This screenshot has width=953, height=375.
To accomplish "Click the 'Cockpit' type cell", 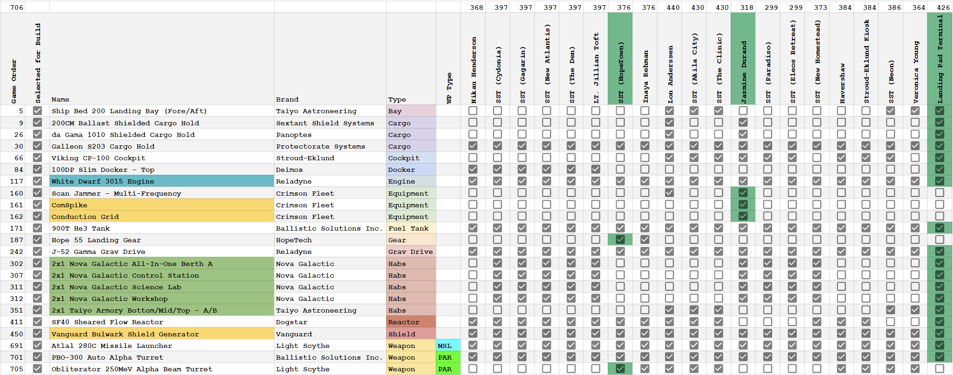I will 411,158.
